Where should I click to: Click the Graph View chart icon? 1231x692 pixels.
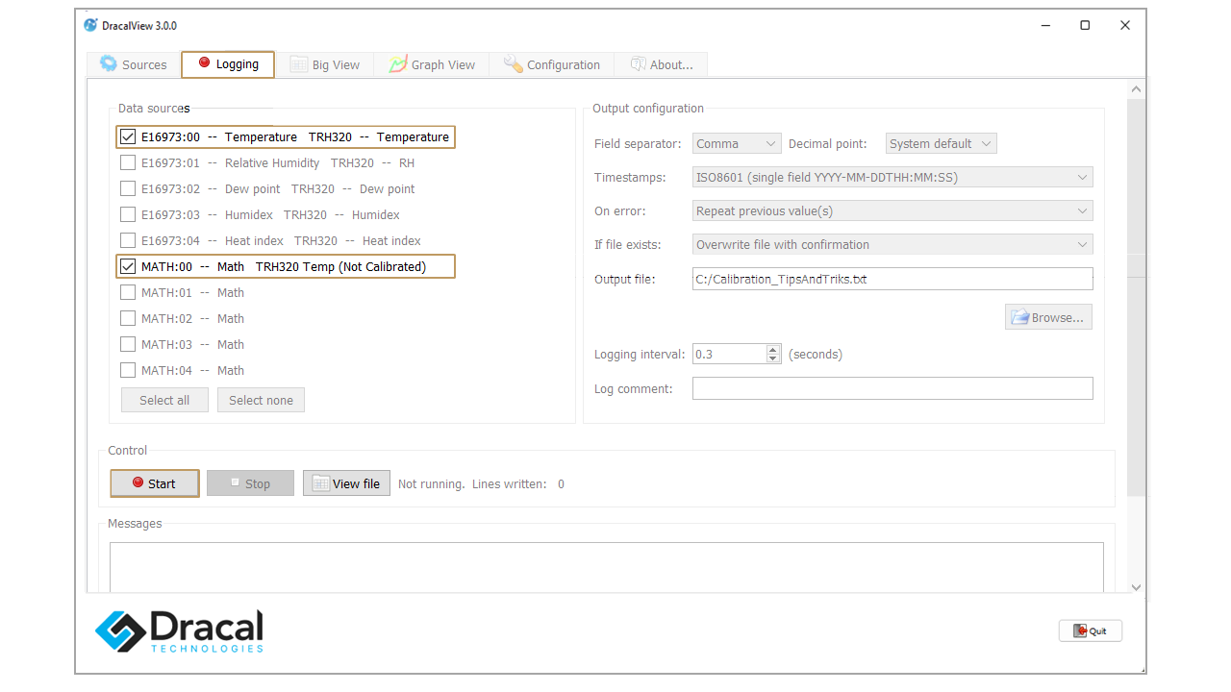click(398, 63)
